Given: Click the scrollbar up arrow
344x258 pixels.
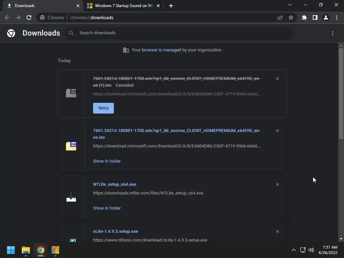Looking at the screenshot, I should [x=341, y=46].
